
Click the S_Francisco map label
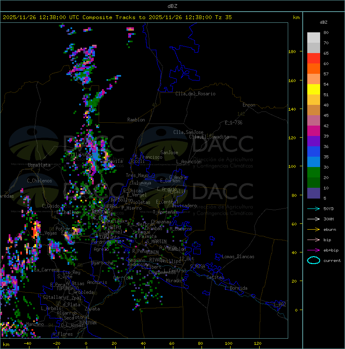pyautogui.click(x=148, y=157)
